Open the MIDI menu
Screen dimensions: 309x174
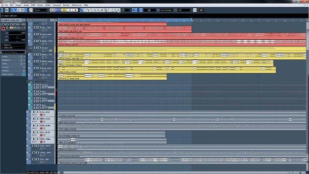pos(33,5)
